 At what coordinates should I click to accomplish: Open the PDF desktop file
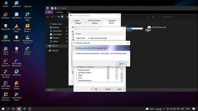tap(16, 50)
